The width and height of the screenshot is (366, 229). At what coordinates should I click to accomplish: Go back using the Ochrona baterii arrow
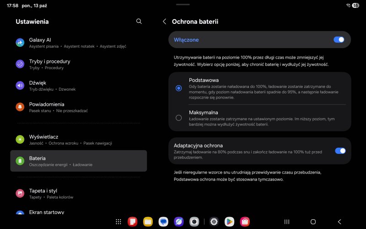pyautogui.click(x=164, y=22)
